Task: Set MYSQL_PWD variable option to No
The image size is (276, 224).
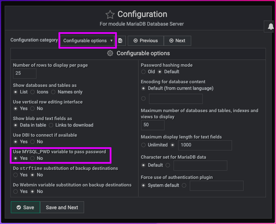Action: pos(33,158)
